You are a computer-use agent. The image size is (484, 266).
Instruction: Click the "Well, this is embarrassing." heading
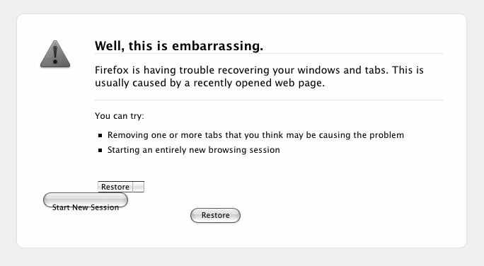179,46
